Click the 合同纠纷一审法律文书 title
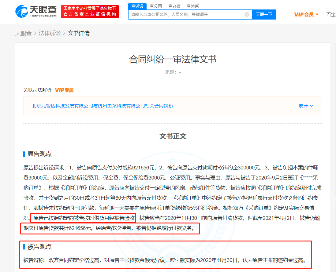 coord(173,59)
